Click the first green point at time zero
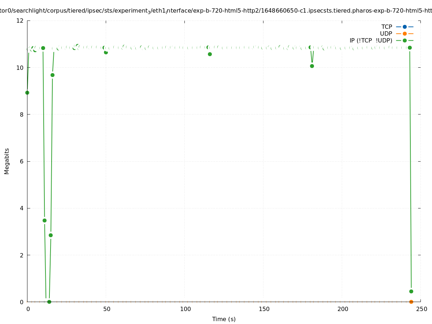 [27, 93]
